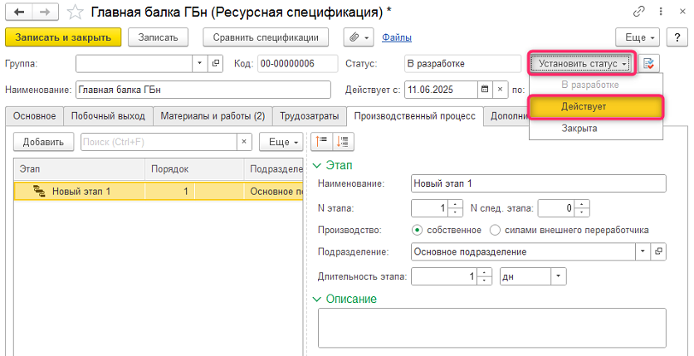Open the Файлы link
694x356 pixels.
(x=397, y=37)
